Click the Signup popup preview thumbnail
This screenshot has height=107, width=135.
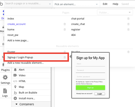click(x=90, y=75)
